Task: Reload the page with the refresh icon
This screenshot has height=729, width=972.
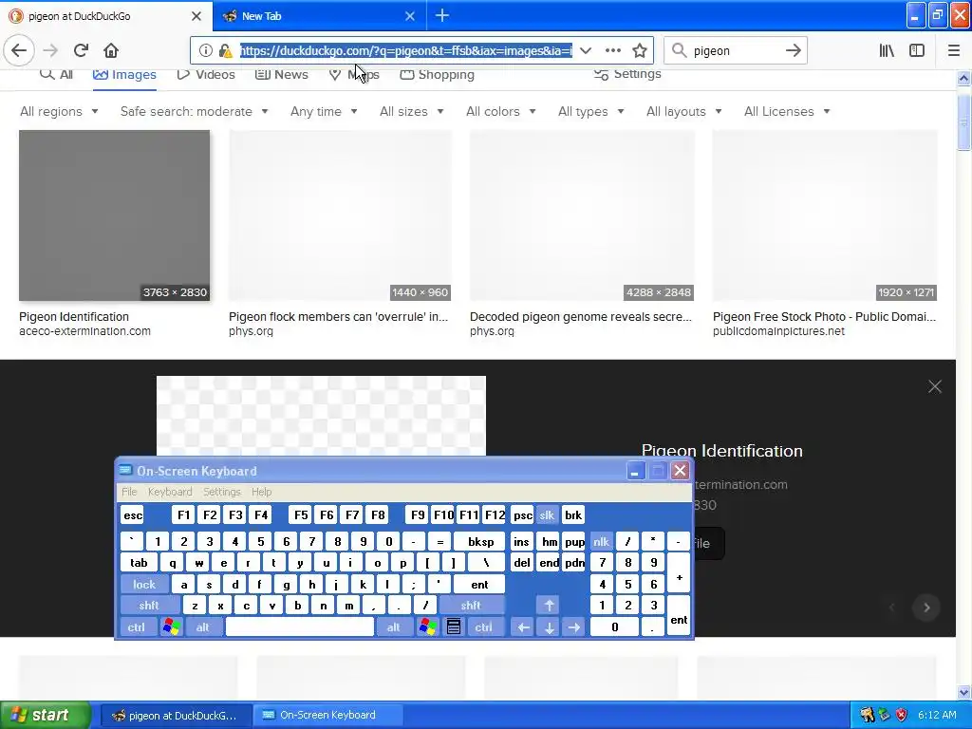Action: pyautogui.click(x=81, y=50)
